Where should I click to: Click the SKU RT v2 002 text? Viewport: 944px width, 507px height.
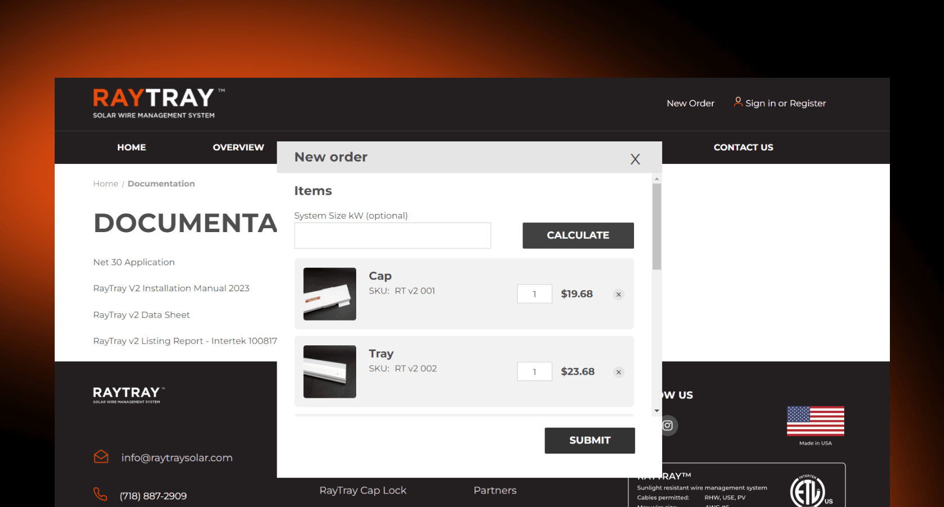[x=403, y=369]
